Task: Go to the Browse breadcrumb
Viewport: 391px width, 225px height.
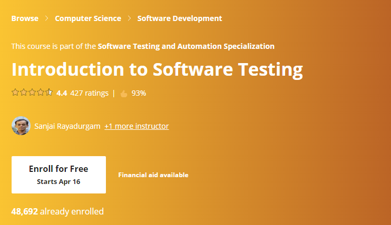Action: [x=25, y=18]
